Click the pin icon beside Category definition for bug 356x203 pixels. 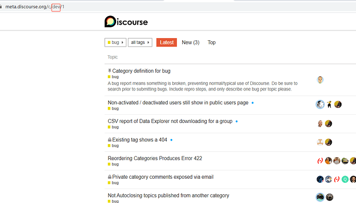pyautogui.click(x=109, y=71)
